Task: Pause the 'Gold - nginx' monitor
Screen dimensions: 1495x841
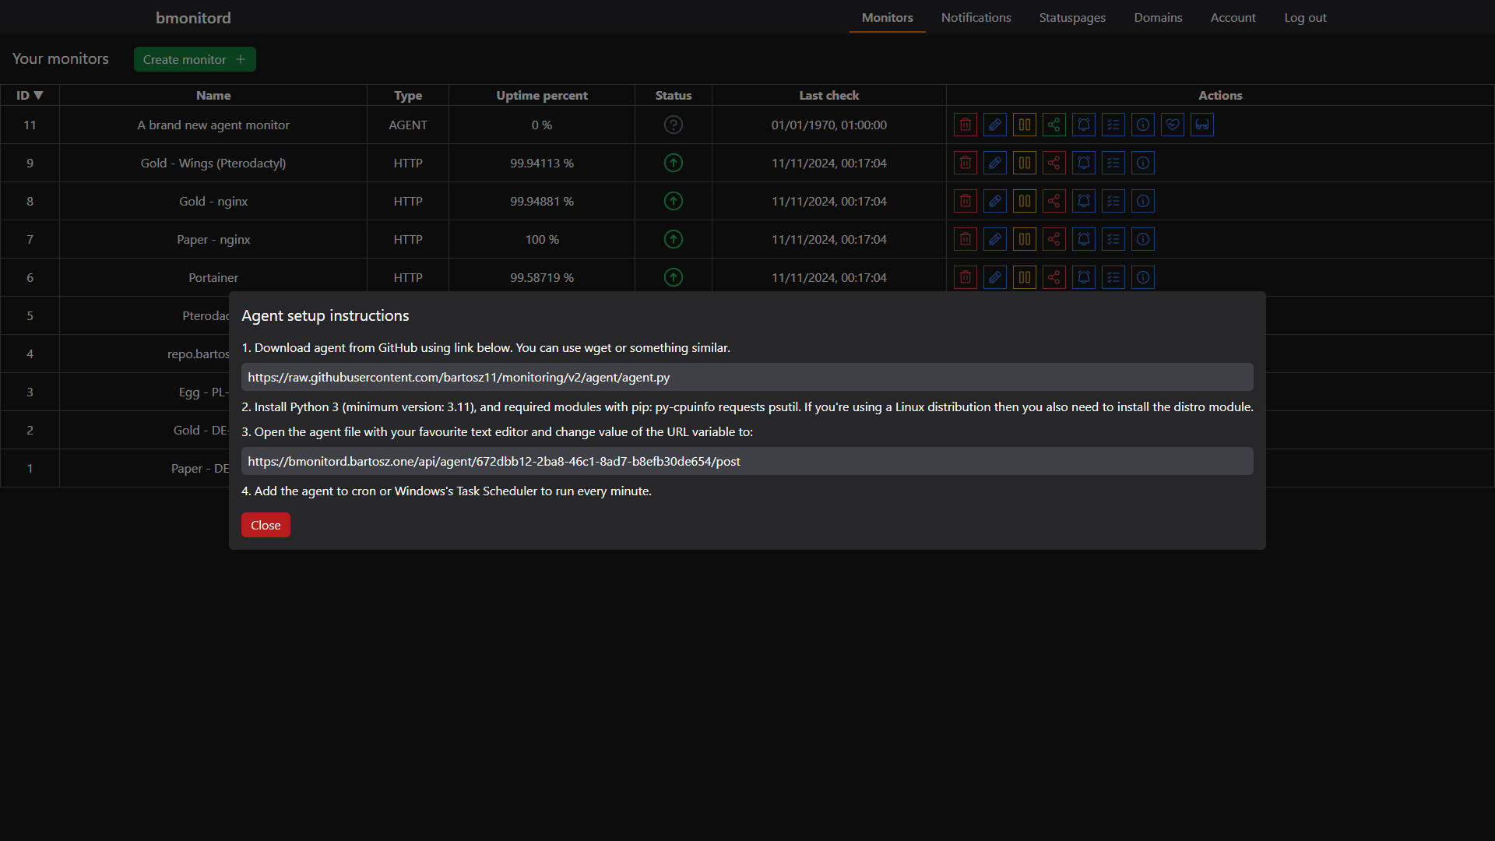Action: pyautogui.click(x=1024, y=201)
